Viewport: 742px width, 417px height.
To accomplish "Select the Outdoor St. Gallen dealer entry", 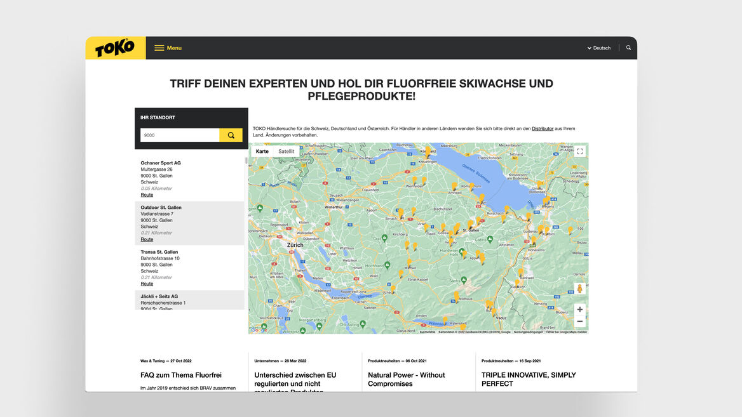I will pos(189,223).
